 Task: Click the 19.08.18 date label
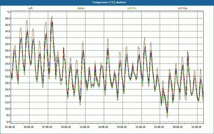122,127
